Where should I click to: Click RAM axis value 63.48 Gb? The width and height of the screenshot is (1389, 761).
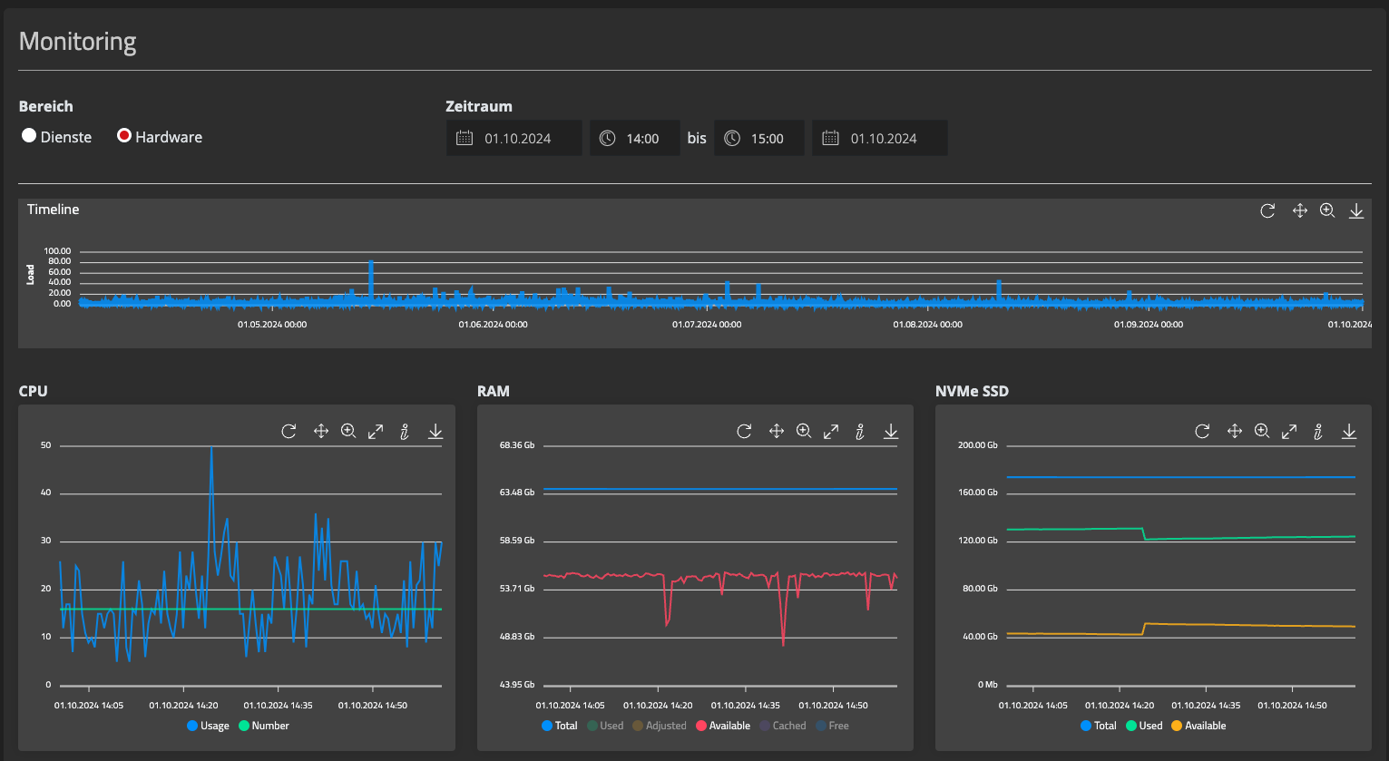click(517, 493)
